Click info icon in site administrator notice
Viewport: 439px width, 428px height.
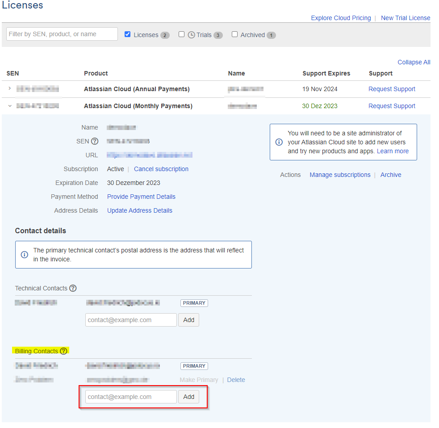click(x=279, y=142)
